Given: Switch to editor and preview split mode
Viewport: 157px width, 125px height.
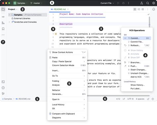Looking at the screenshot, I should (x=139, y=9).
